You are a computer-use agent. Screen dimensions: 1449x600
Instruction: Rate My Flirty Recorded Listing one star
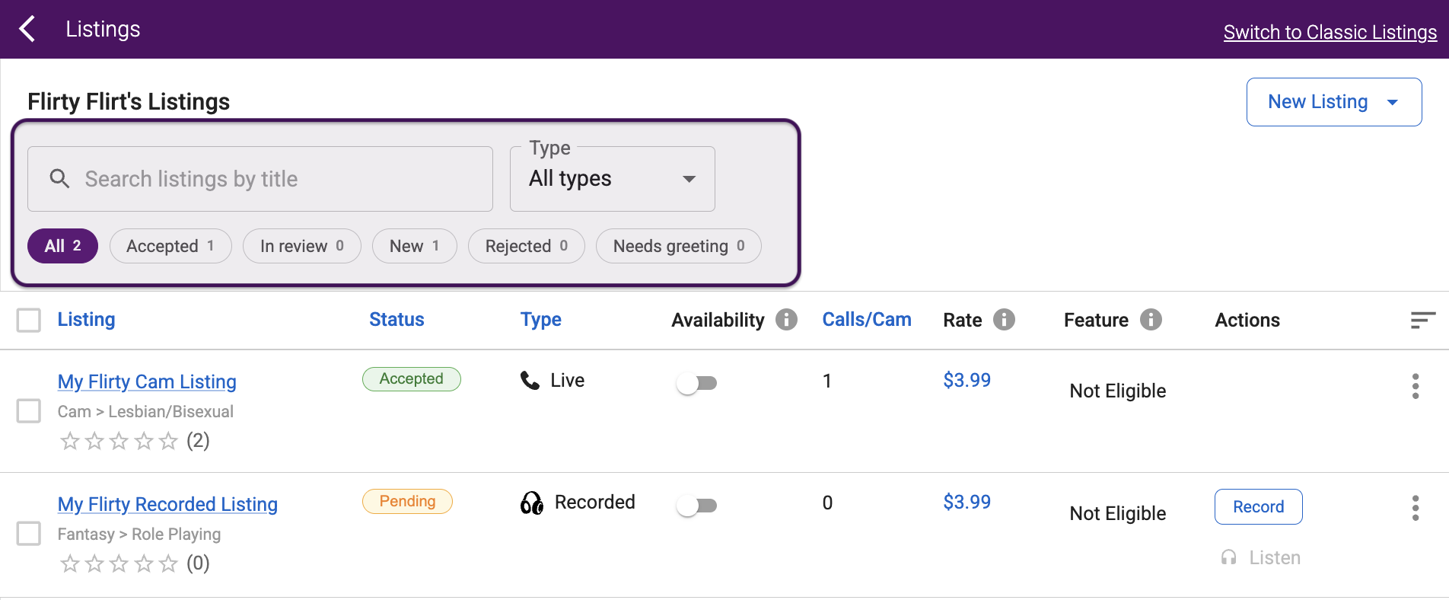[x=70, y=563]
